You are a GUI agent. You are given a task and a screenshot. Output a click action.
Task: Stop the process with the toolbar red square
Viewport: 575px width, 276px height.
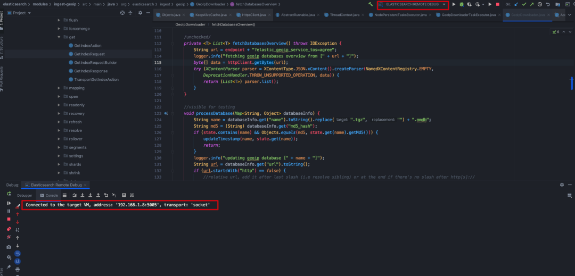pos(498,4)
